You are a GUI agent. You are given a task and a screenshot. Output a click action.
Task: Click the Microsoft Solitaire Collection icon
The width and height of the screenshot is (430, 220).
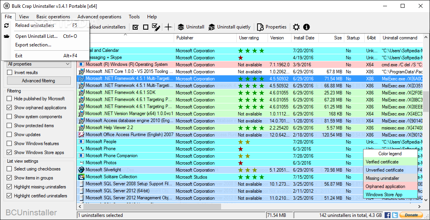[x=81, y=177]
